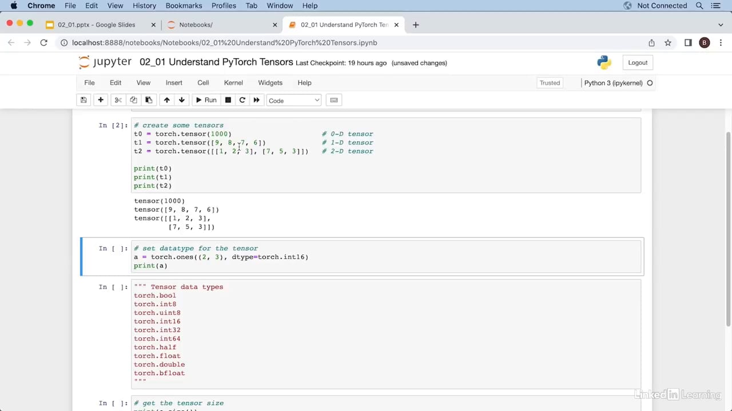Interrupt the kernel with the stop icon
Viewport: 732px width, 411px height.
point(228,100)
